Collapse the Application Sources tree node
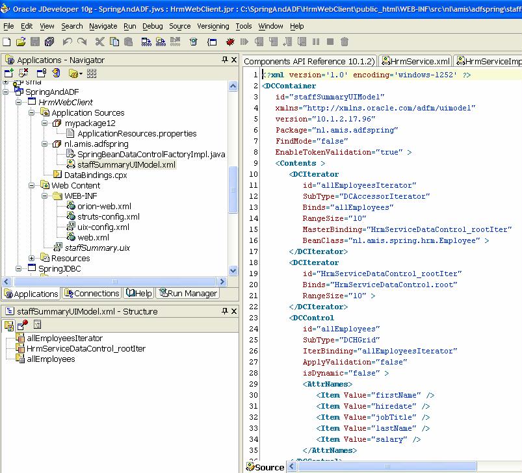 point(33,112)
